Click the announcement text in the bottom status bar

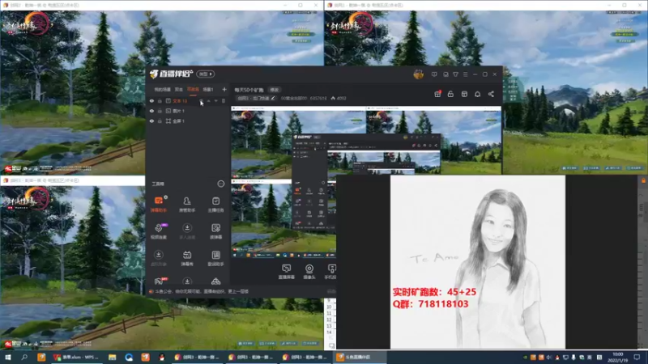pyautogui.click(x=202, y=291)
